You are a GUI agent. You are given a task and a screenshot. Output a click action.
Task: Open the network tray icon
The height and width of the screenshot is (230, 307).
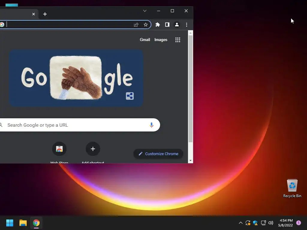pyautogui.click(x=263, y=223)
